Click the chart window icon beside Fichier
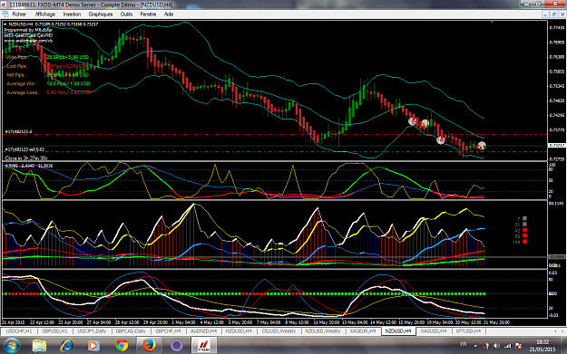This screenshot has height=354, width=567. click(x=5, y=14)
